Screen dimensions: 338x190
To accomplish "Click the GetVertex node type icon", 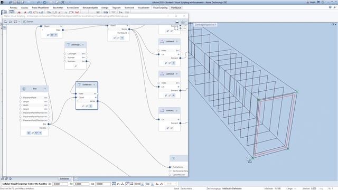I will [79, 84].
